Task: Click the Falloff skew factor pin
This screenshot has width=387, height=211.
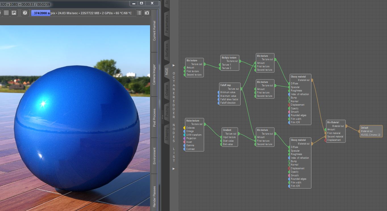Action: pos(218,99)
